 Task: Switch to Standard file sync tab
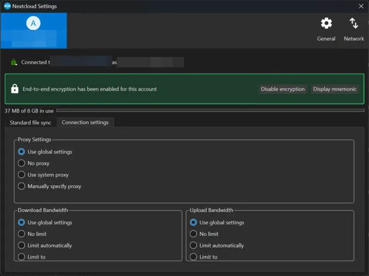pos(30,122)
